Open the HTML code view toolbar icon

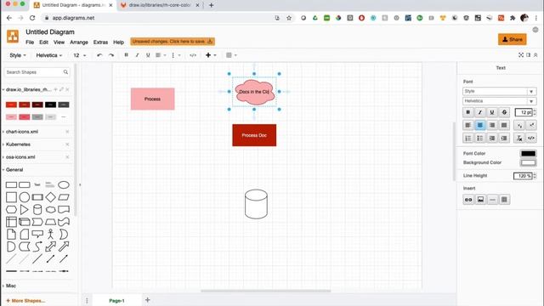click(193, 55)
